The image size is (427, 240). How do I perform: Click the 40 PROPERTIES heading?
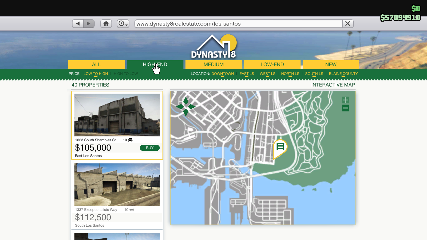pyautogui.click(x=90, y=85)
